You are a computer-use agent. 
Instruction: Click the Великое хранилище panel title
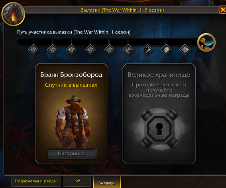(x=159, y=75)
